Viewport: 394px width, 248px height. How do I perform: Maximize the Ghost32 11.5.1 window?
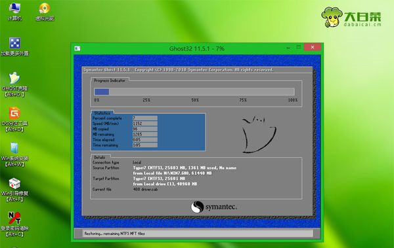click(299, 47)
